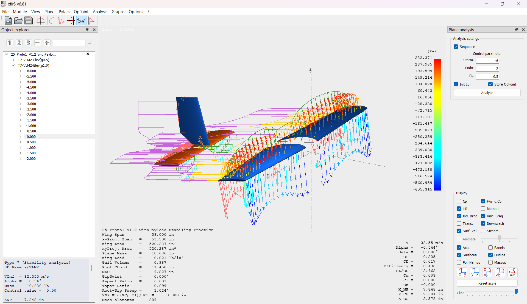Click the pressure color scale bar
527x304 pixels.
pos(437,124)
